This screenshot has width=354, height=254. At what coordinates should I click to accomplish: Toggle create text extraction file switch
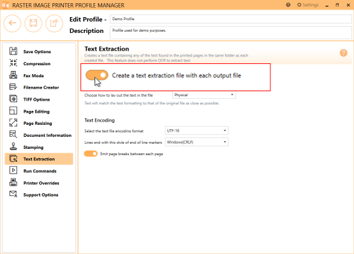(97, 75)
